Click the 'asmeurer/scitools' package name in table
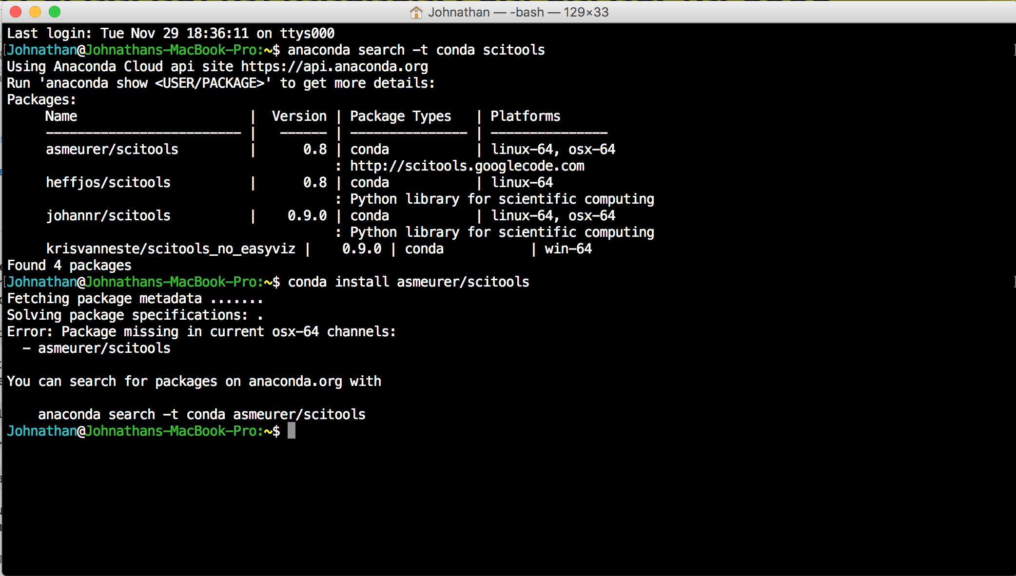The width and height of the screenshot is (1016, 576). 112,149
